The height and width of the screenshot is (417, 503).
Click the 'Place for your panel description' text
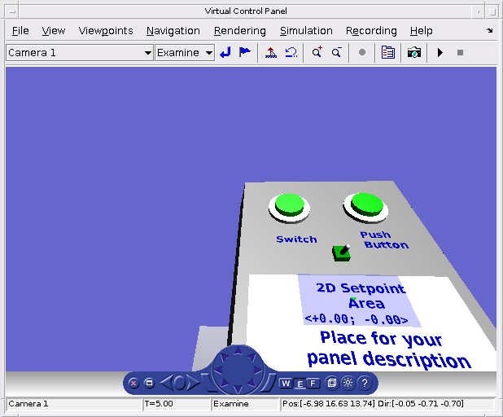(x=388, y=349)
